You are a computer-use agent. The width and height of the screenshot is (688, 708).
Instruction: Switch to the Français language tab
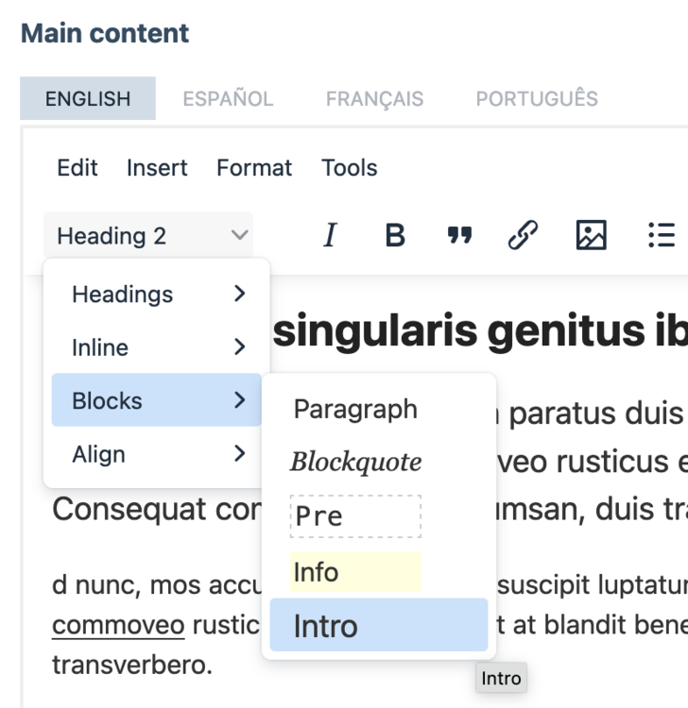tap(374, 99)
